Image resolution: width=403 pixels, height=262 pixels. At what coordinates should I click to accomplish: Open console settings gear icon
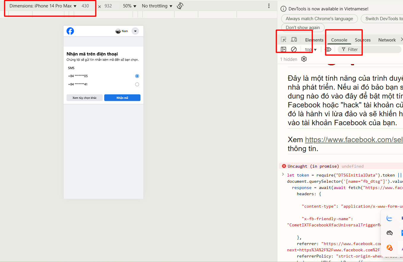(304, 59)
